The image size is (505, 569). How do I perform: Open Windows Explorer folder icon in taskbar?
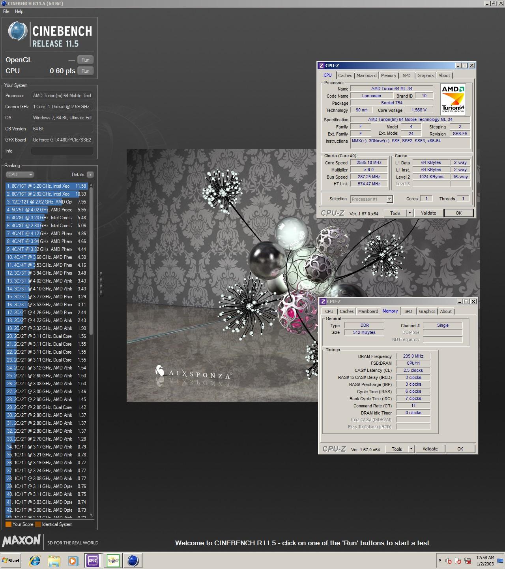click(x=54, y=560)
